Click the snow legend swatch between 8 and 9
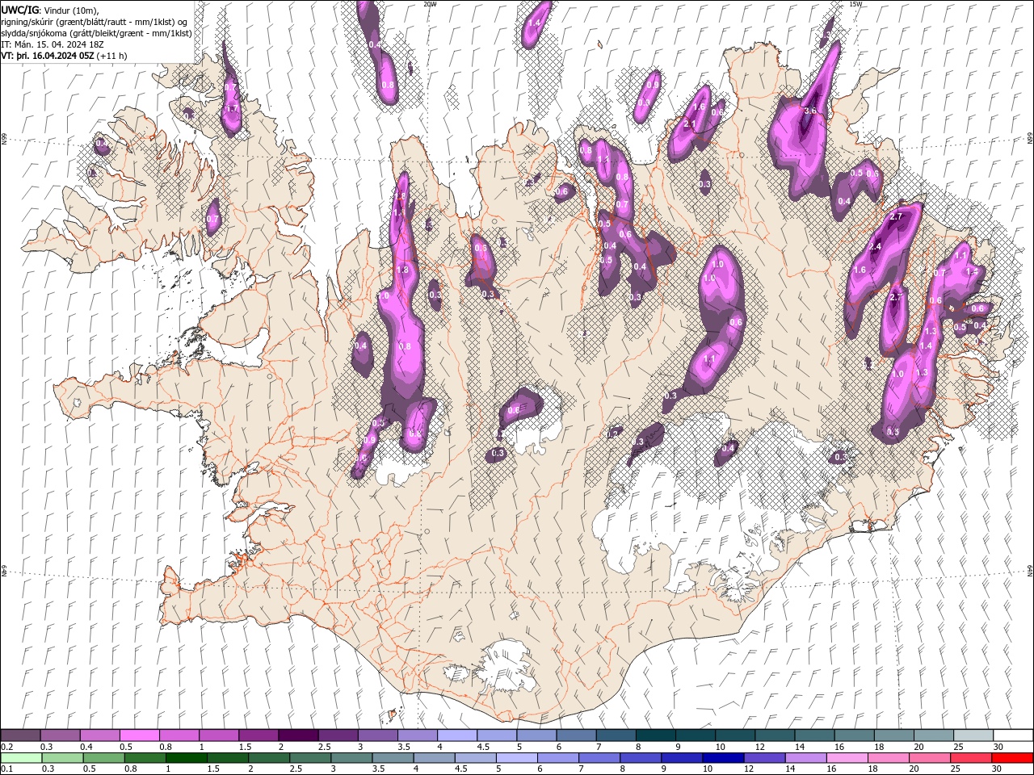Image resolution: width=1034 pixels, height=775 pixels. [x=655, y=735]
